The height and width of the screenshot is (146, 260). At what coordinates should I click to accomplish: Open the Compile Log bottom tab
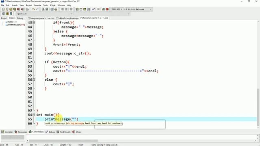point(36,132)
